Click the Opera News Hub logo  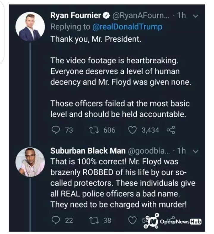click(176, 222)
